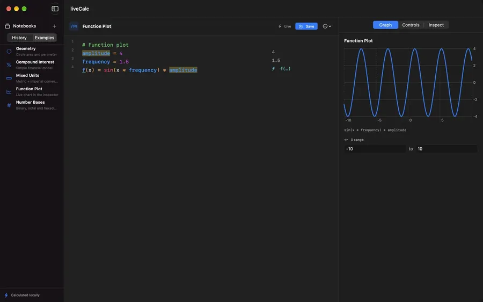Click 'amplitude' variable on line 2

[96, 53]
